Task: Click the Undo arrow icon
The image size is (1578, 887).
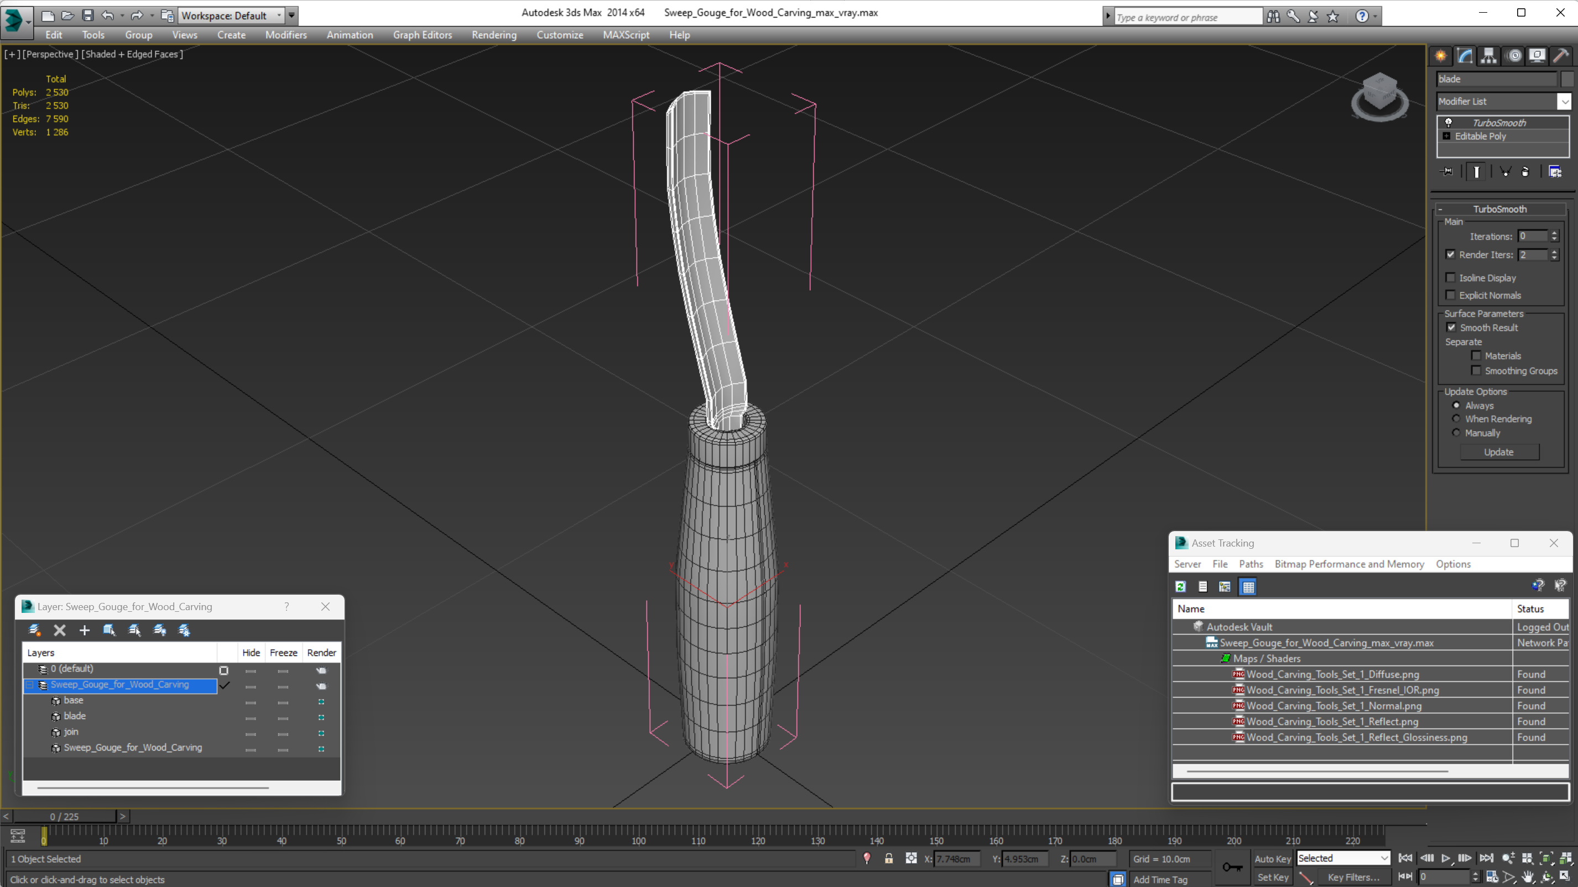Action: tap(108, 15)
